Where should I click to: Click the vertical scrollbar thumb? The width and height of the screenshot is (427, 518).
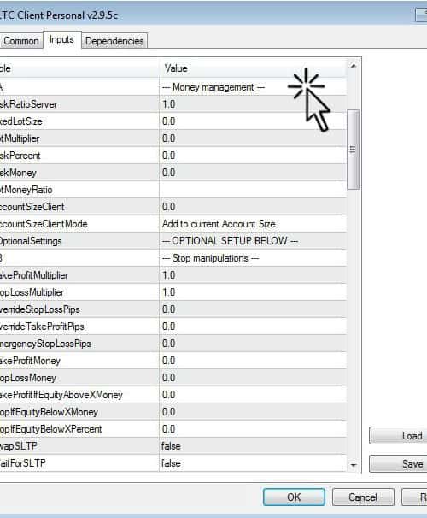point(353,150)
